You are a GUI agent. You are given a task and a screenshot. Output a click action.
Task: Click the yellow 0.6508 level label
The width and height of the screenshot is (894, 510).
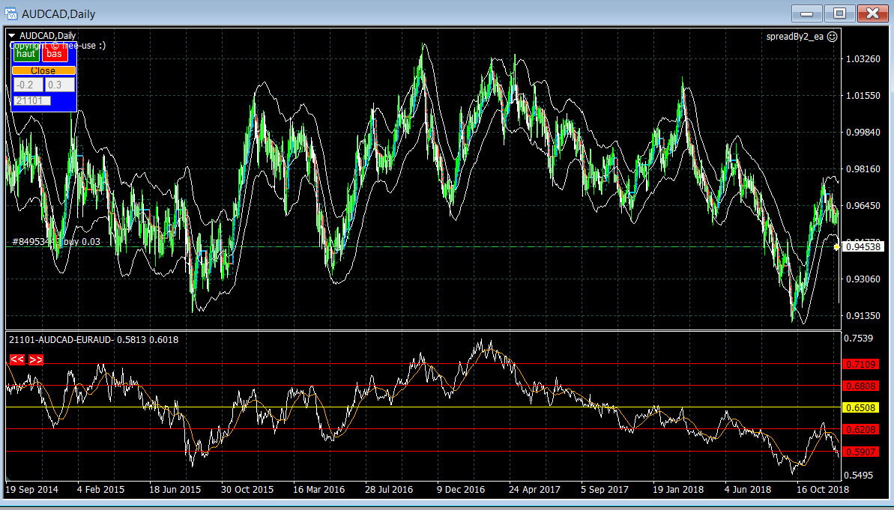point(860,408)
